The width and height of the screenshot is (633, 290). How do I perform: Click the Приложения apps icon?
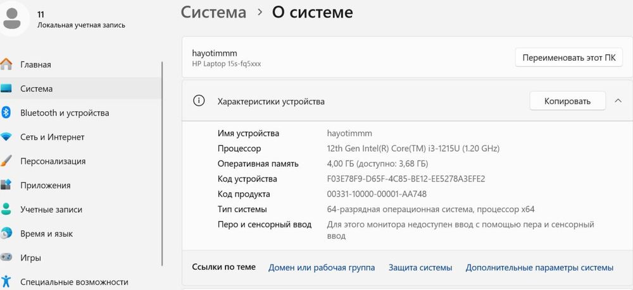tap(6, 185)
